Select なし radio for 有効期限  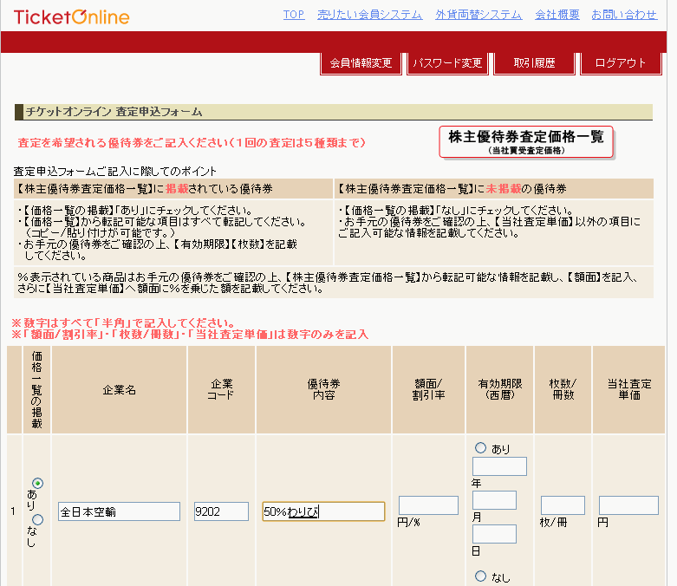[x=480, y=576]
